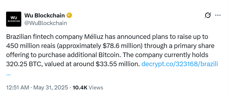Click the gray Views label
This screenshot has width=228, height=96.
[x=96, y=88]
